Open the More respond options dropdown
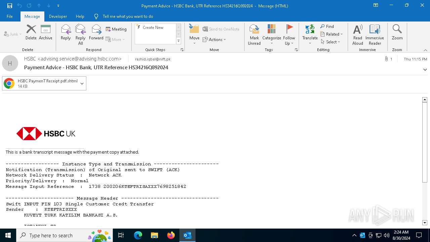Screen dimensions: 430x242 click(x=115, y=39)
